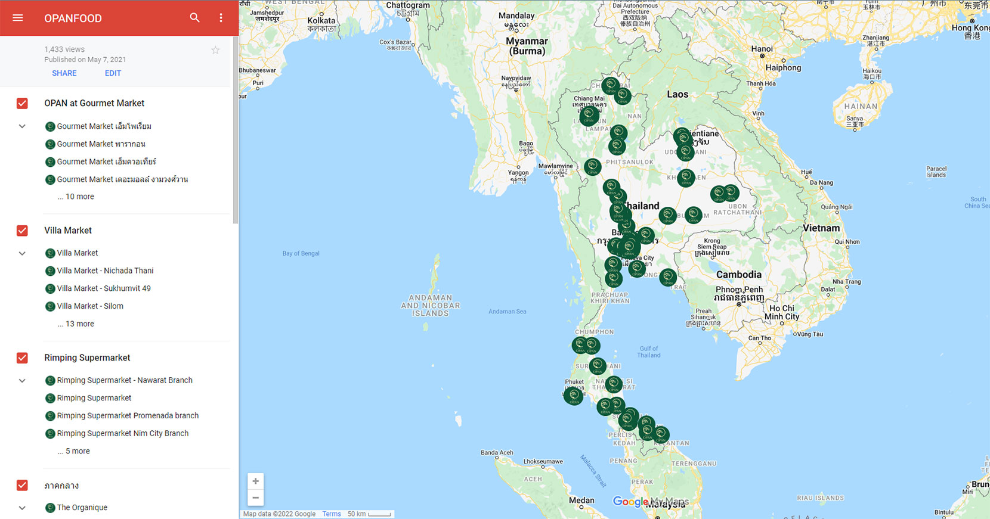Open the Terms link on the map
This screenshot has width=990, height=519.
pos(332,514)
